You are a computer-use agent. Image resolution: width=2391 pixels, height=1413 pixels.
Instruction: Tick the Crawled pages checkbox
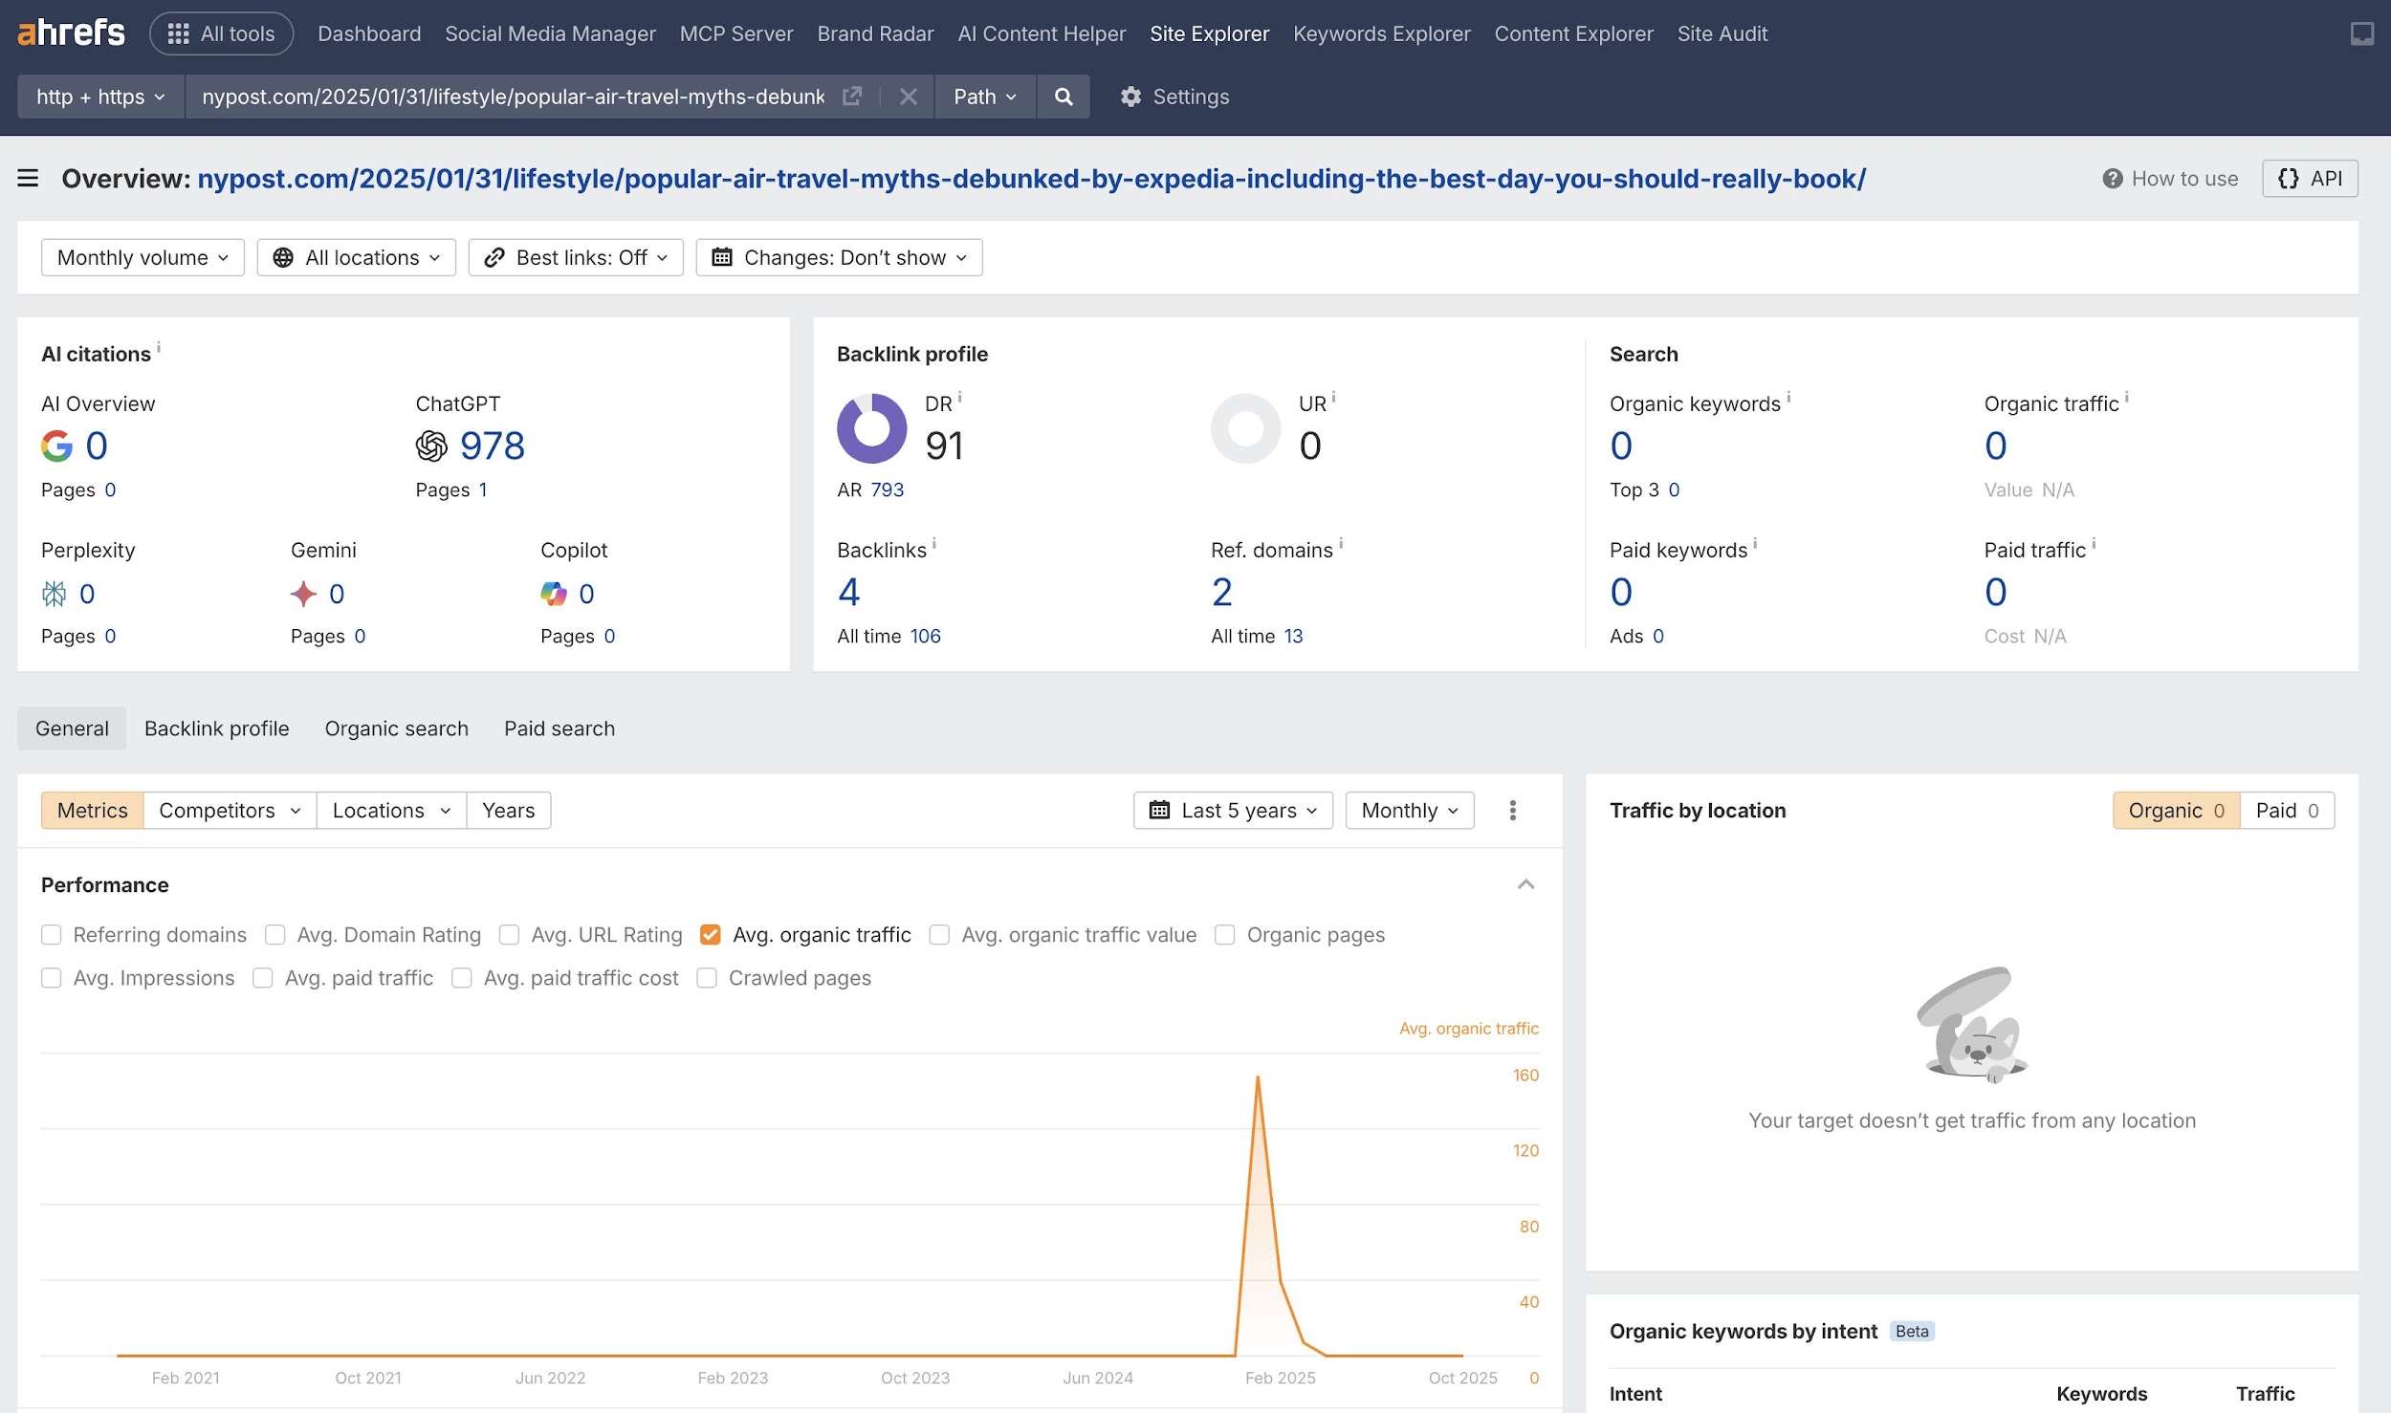click(x=707, y=978)
